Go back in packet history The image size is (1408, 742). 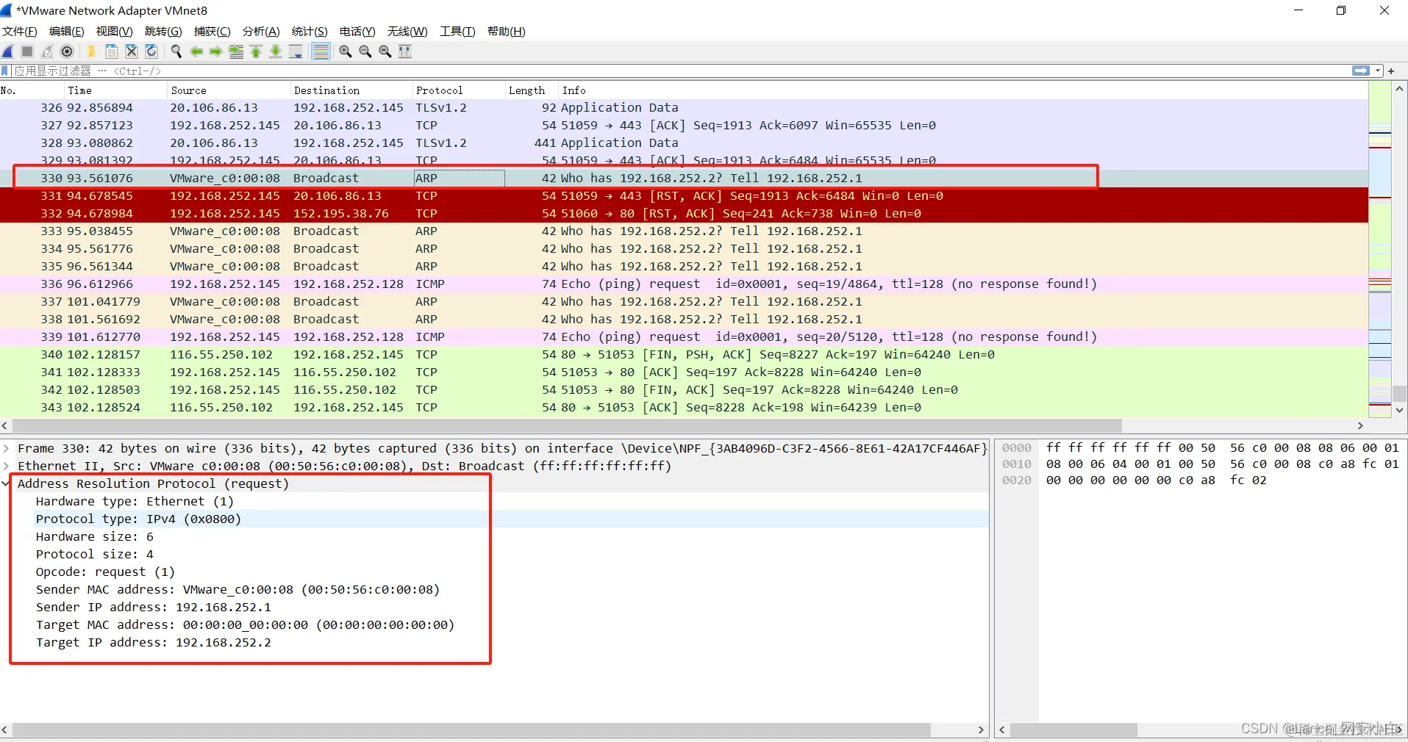click(x=196, y=51)
